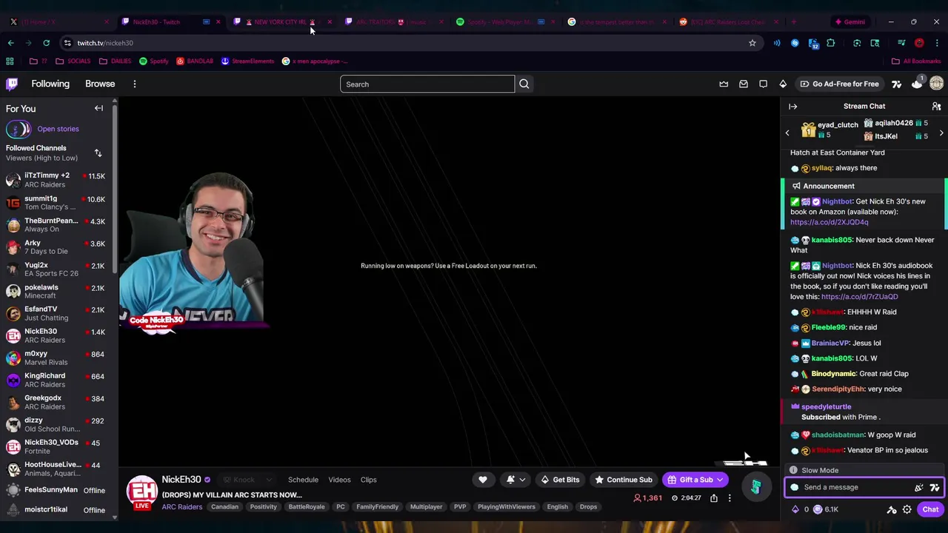Send message with Chat button

930,509
